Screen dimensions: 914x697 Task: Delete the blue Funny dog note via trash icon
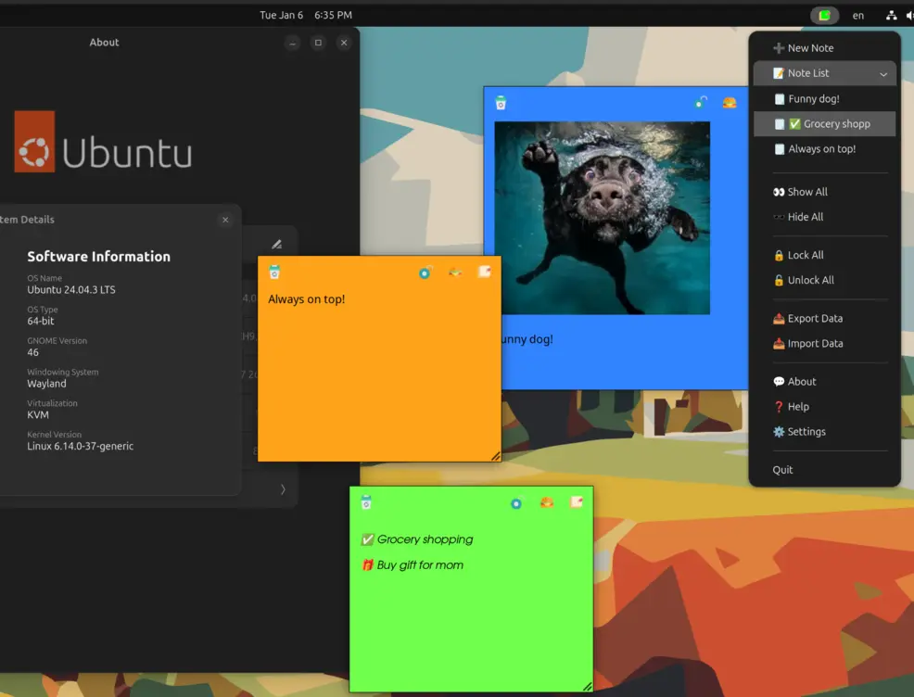coord(501,103)
